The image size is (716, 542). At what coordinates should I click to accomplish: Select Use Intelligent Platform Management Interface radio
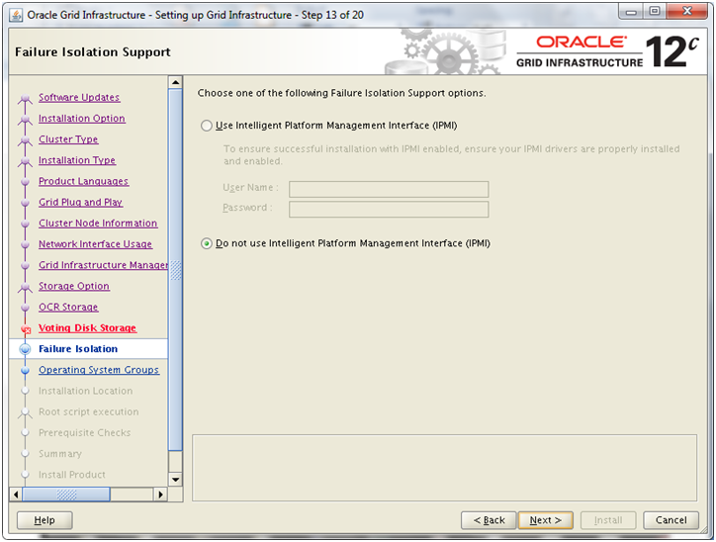(207, 126)
